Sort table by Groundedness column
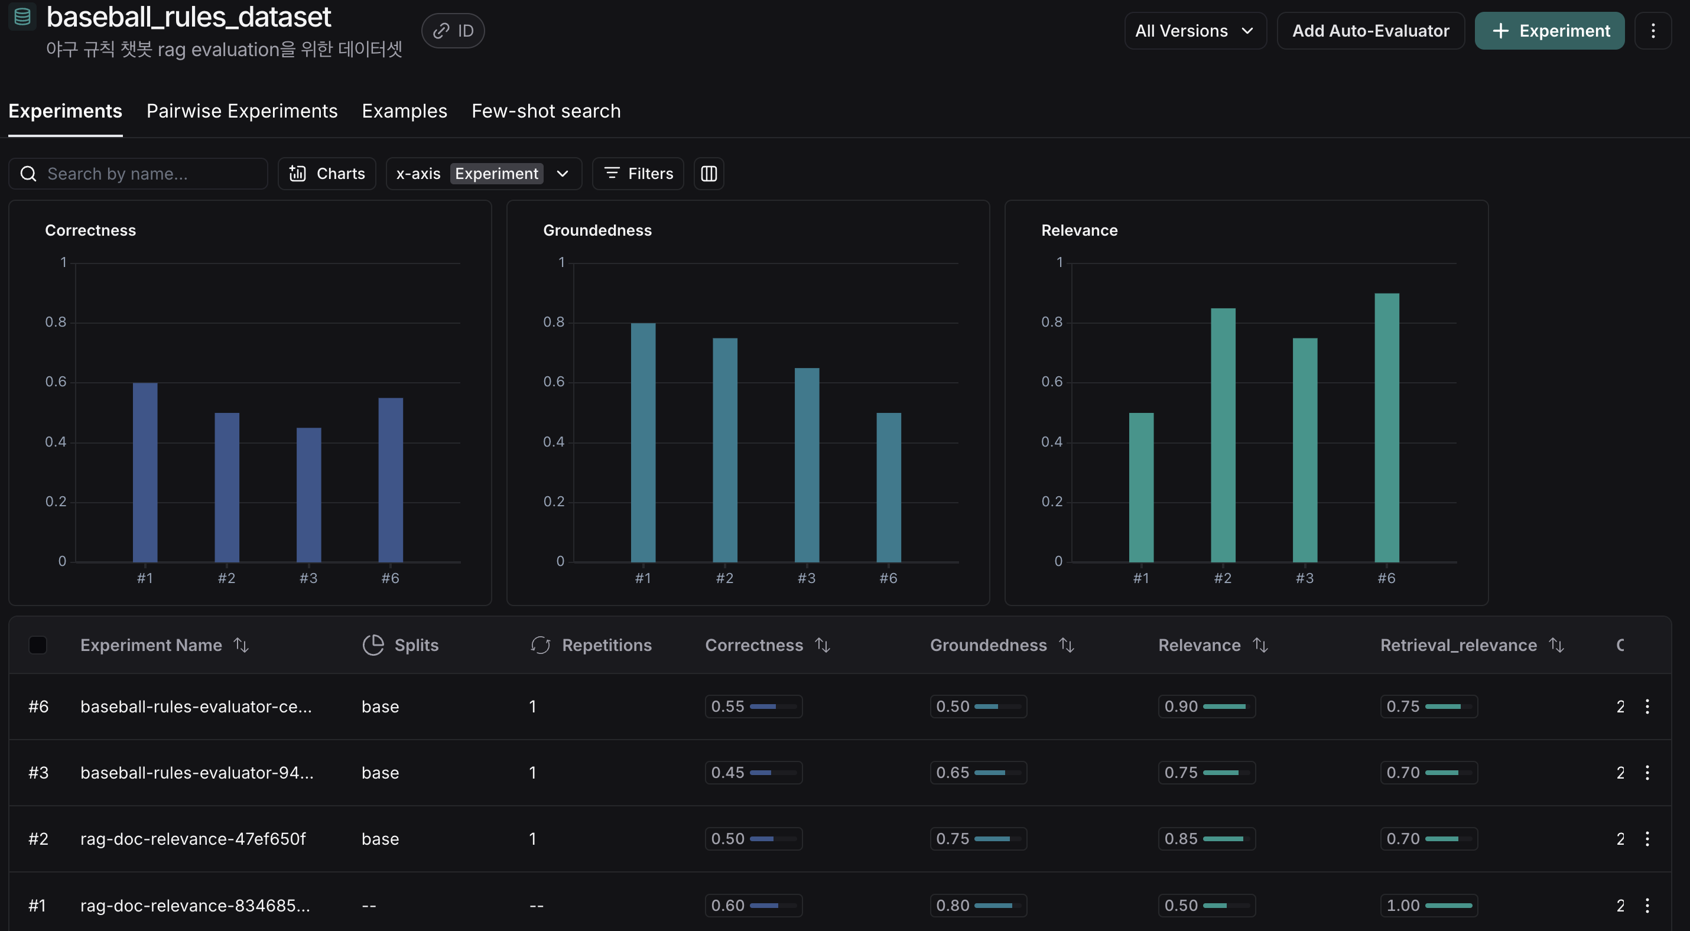The image size is (1690, 931). tap(1067, 645)
